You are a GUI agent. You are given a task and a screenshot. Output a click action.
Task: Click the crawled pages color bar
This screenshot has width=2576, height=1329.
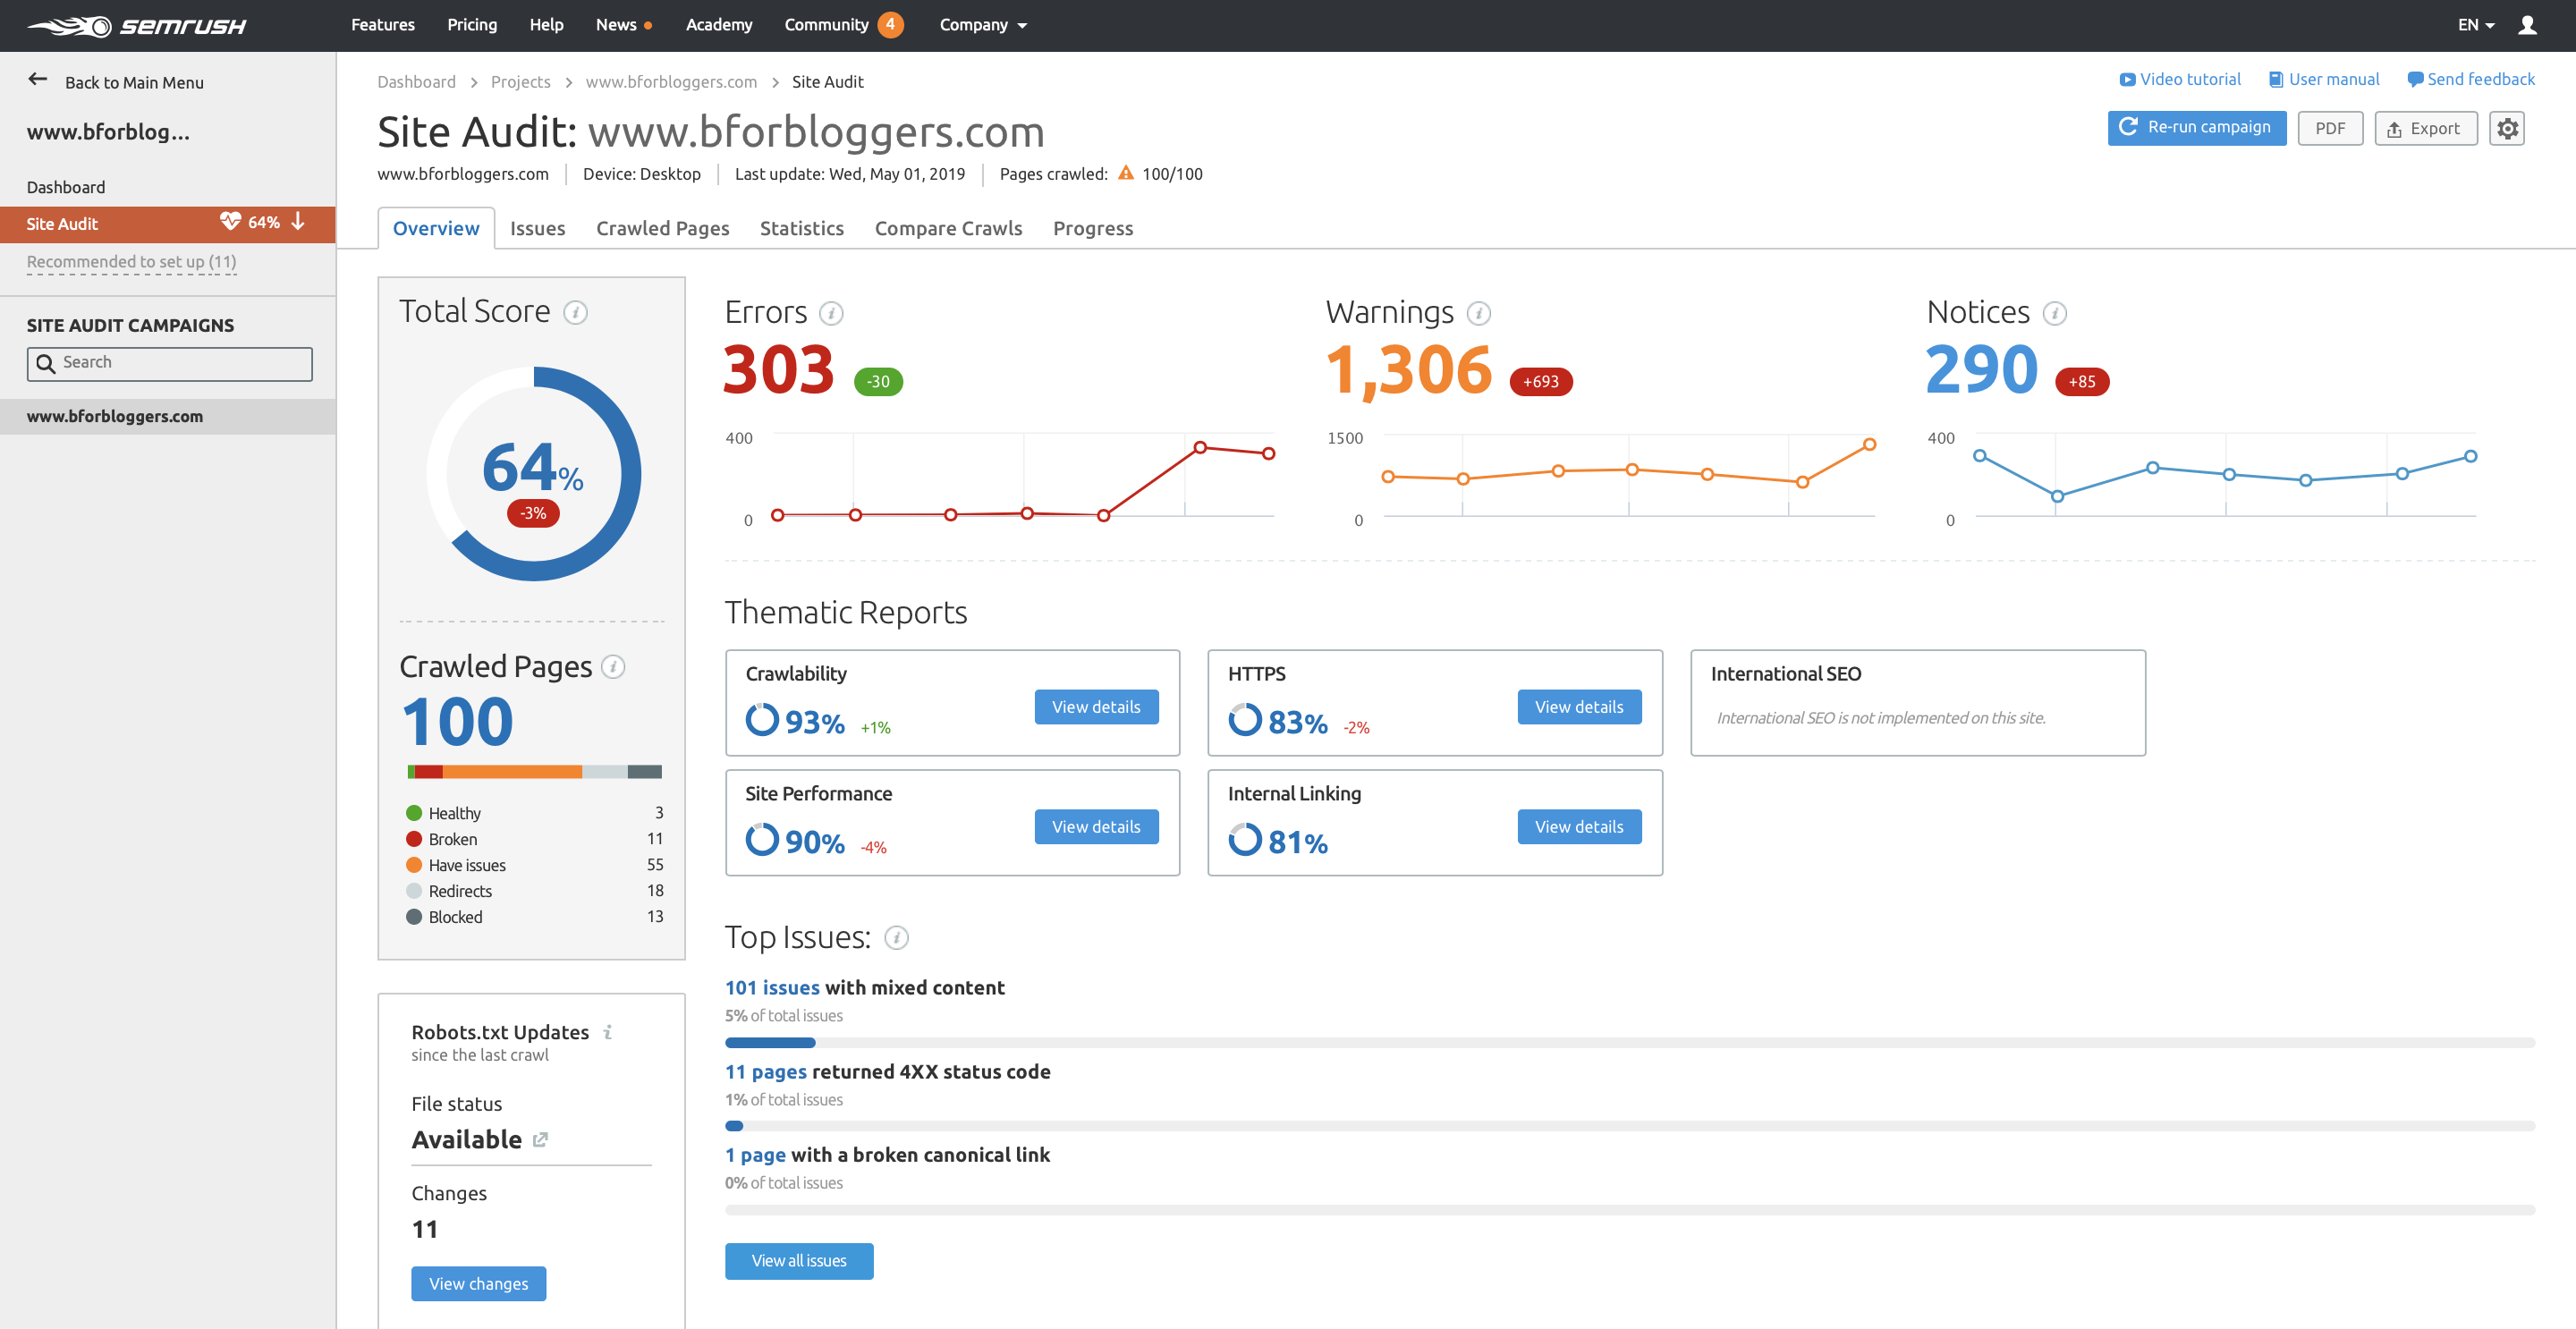coord(534,772)
